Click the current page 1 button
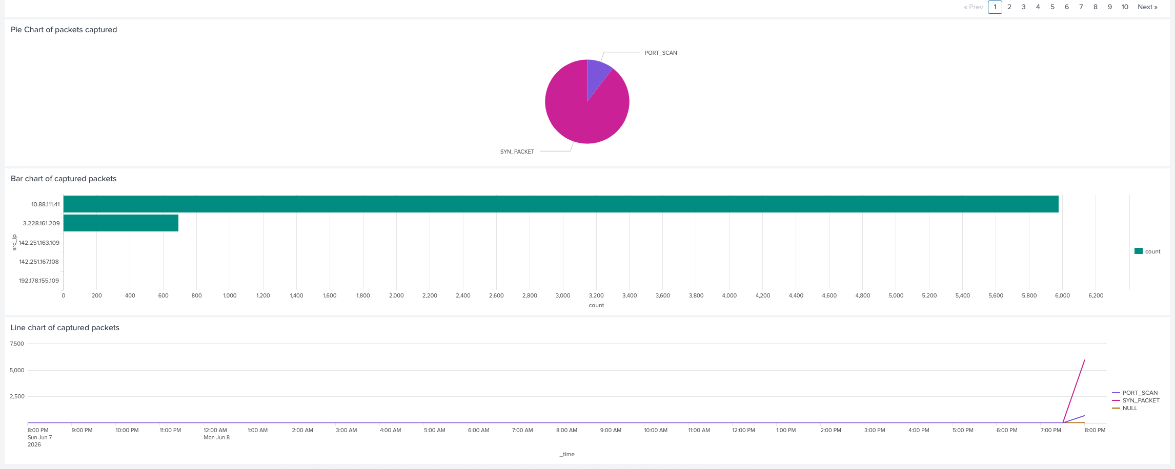 point(995,7)
